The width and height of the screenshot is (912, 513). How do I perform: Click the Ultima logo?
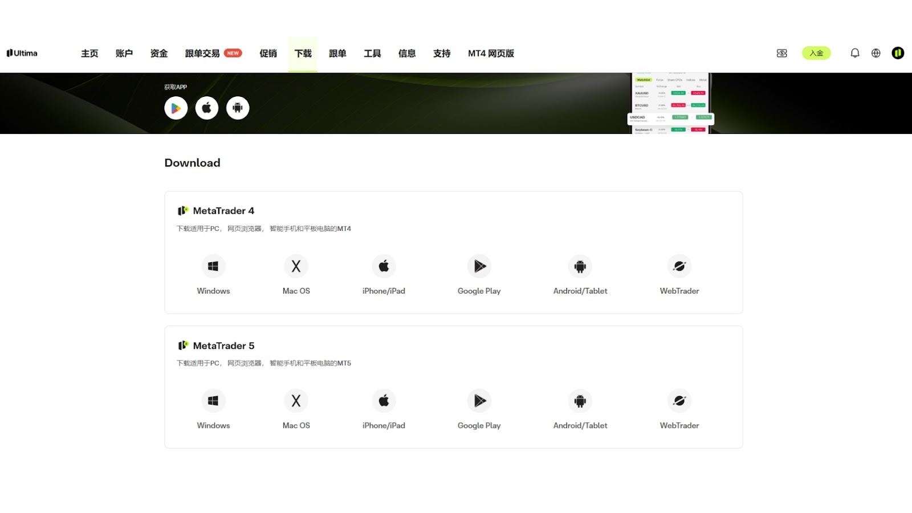(x=22, y=53)
